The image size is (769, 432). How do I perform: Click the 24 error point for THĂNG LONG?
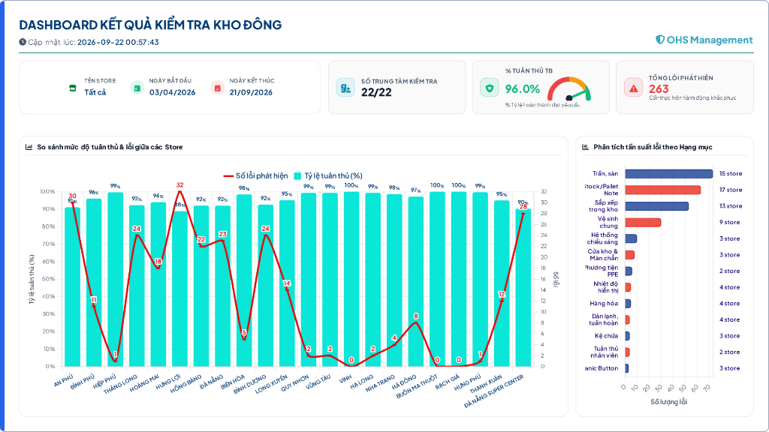(137, 235)
